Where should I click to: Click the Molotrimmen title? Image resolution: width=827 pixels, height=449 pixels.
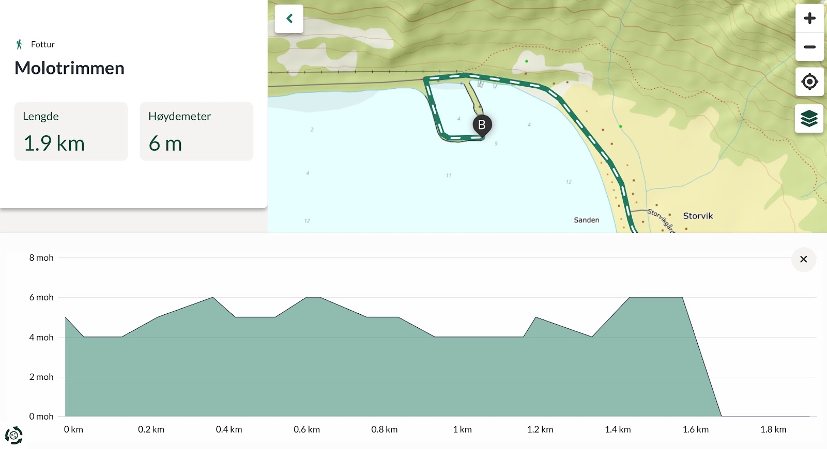click(69, 68)
